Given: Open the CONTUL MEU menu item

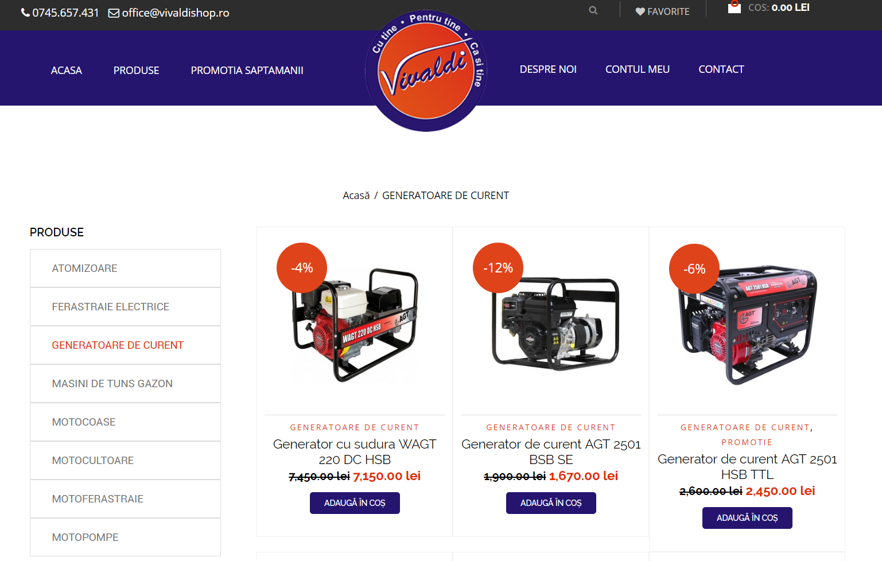Looking at the screenshot, I should [638, 69].
